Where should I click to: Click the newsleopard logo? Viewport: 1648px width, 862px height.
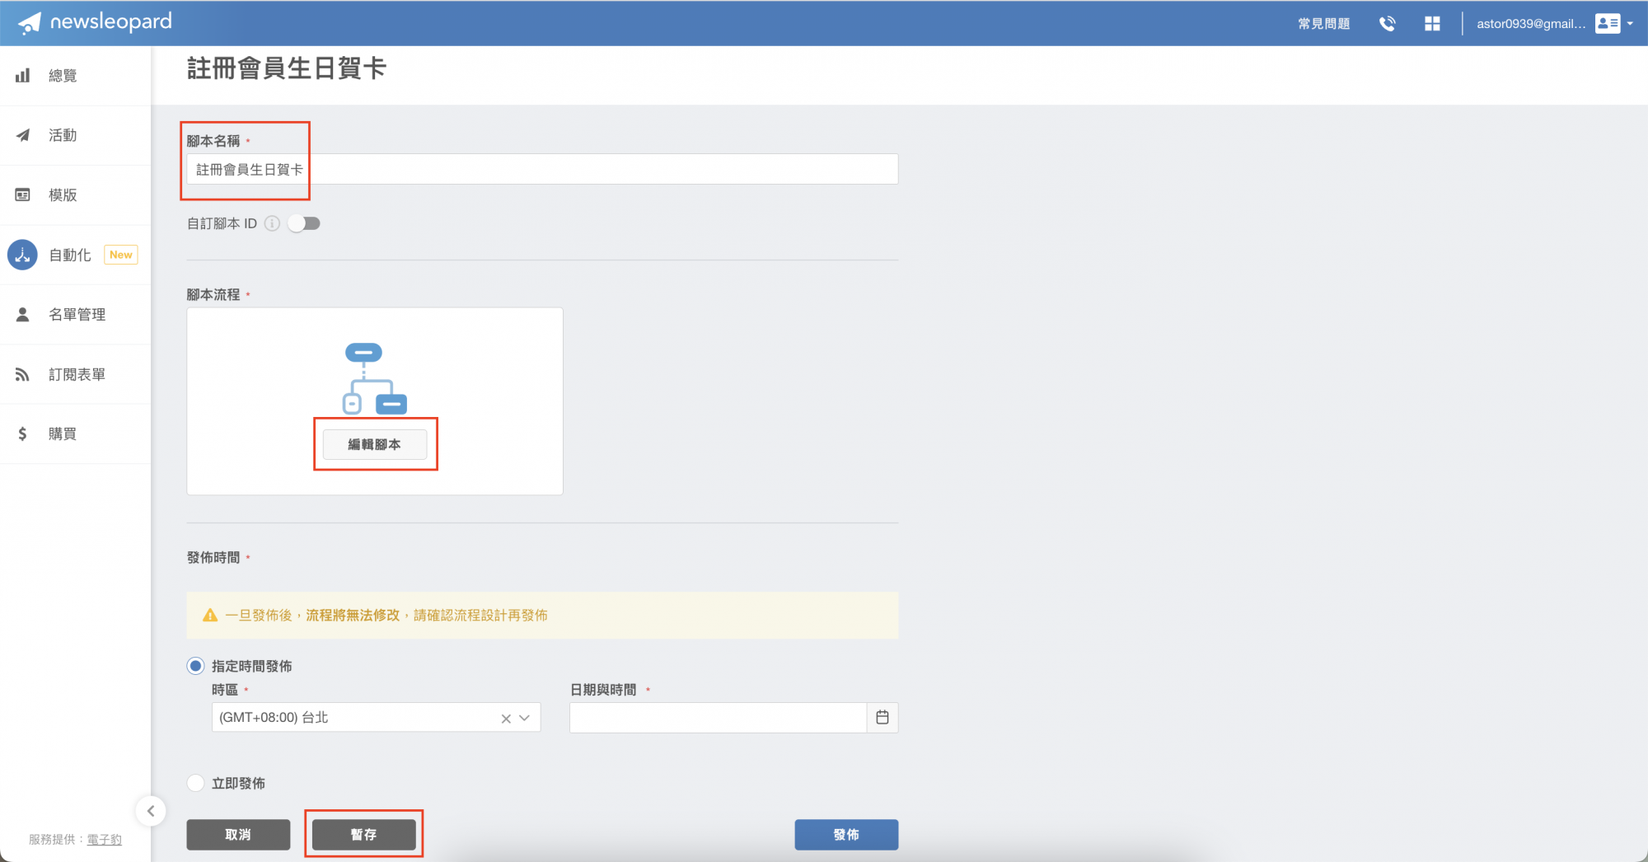tap(95, 22)
